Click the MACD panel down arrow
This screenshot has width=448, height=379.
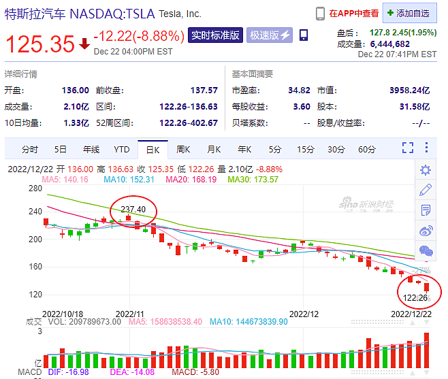[427, 373]
